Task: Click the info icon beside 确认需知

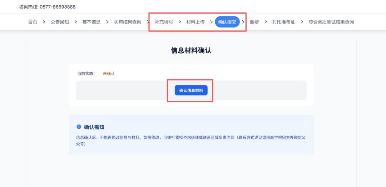Action: 79,127
